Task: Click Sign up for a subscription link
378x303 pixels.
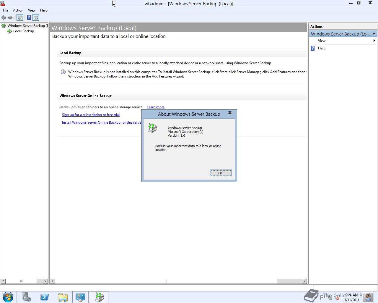Action: point(91,115)
